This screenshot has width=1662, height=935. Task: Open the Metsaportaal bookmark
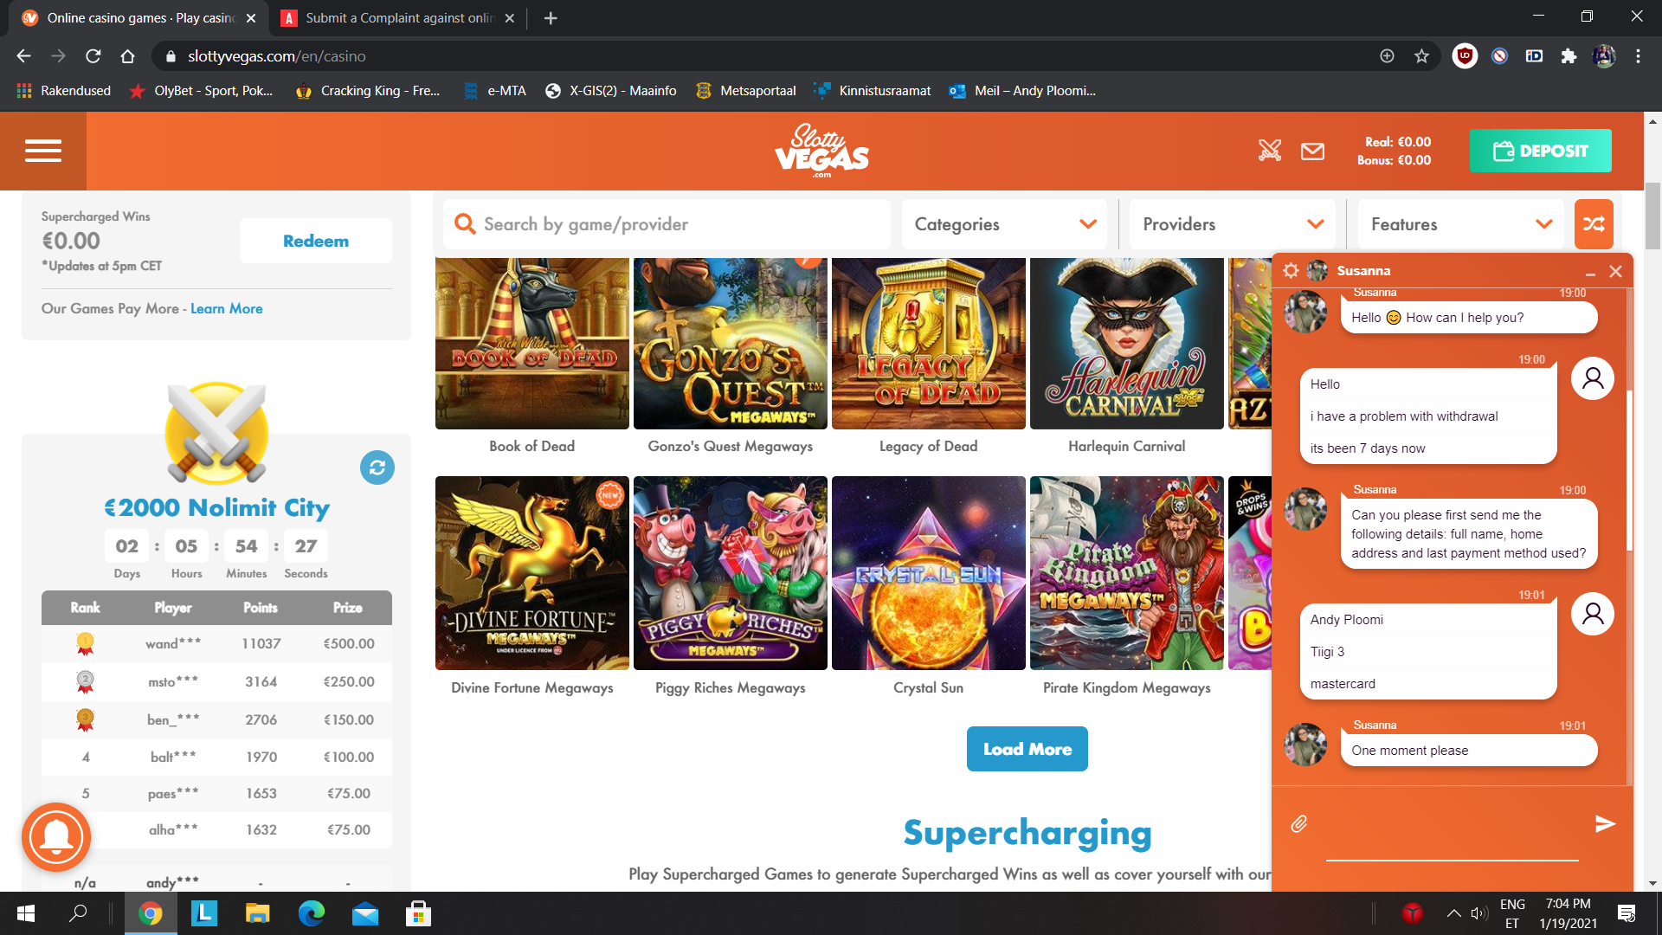tap(746, 91)
